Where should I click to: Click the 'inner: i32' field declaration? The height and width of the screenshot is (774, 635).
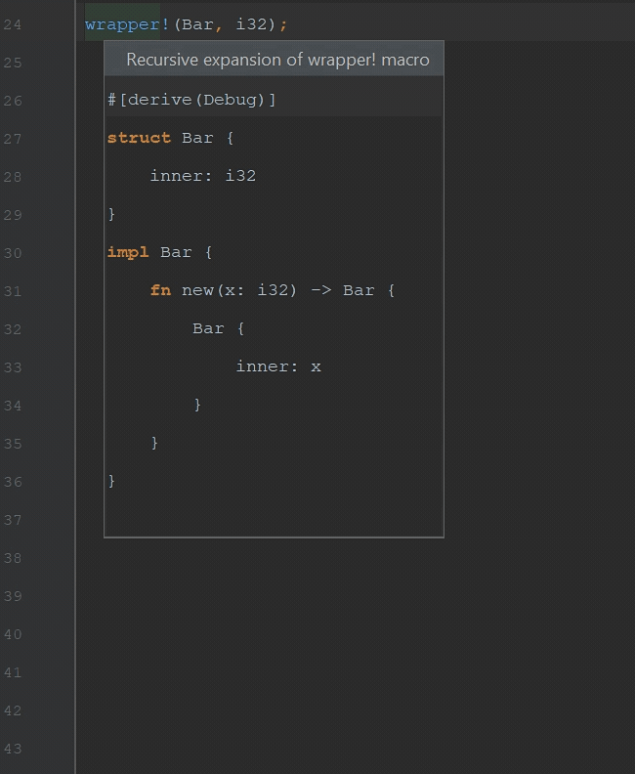click(203, 176)
